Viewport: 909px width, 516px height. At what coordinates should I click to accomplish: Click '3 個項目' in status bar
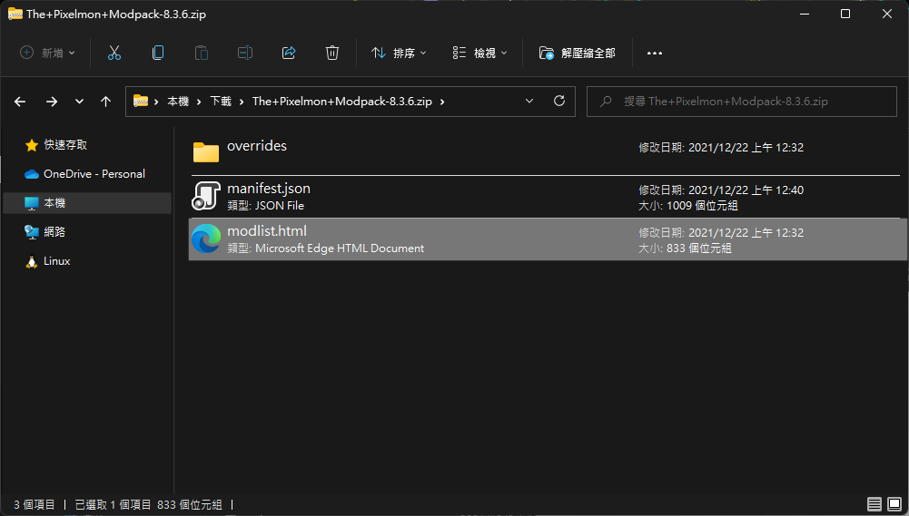35,505
